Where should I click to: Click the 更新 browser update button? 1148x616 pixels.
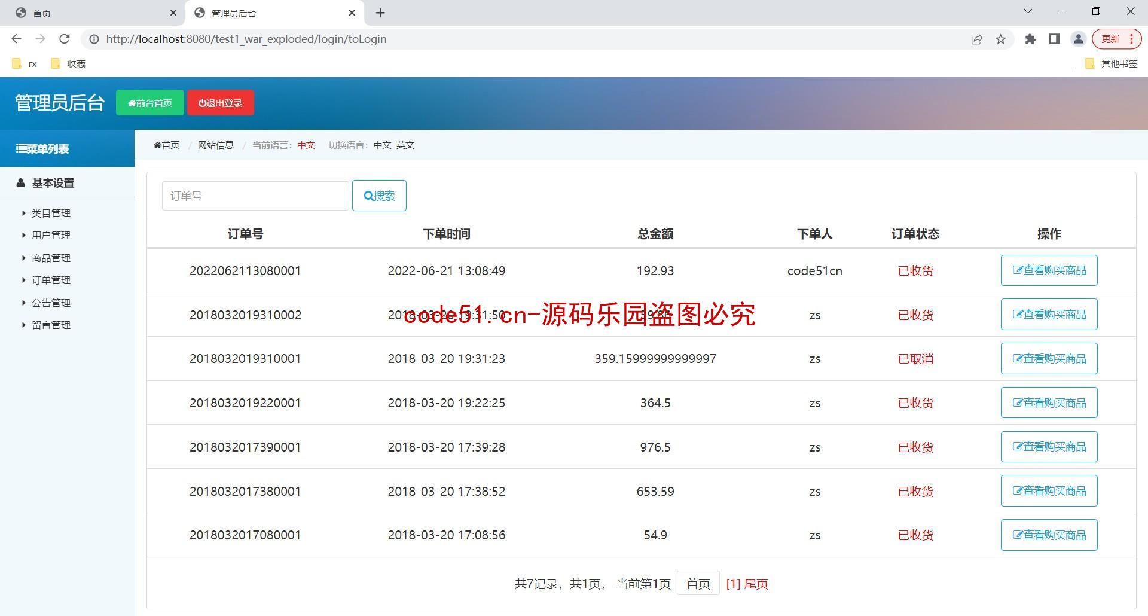[1116, 39]
